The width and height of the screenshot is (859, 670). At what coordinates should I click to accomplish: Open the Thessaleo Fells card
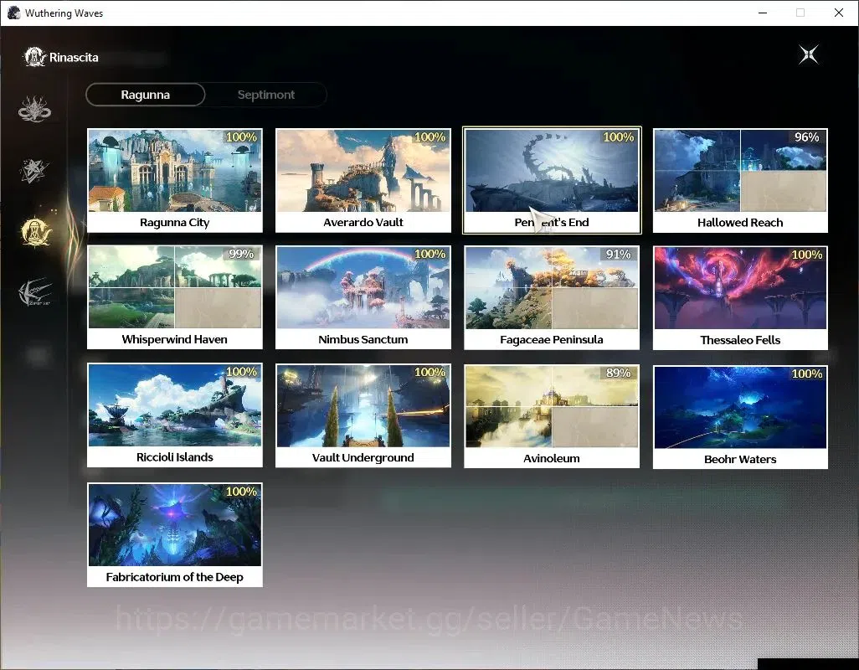click(x=740, y=298)
